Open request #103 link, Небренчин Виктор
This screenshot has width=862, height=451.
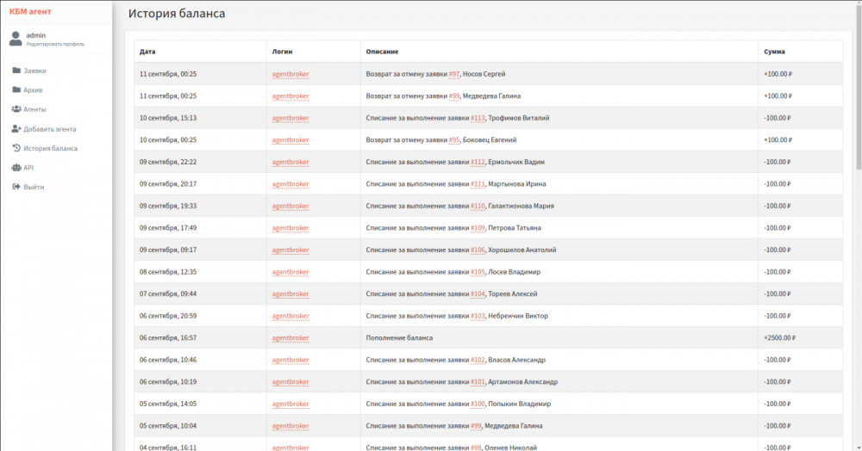[x=478, y=316]
